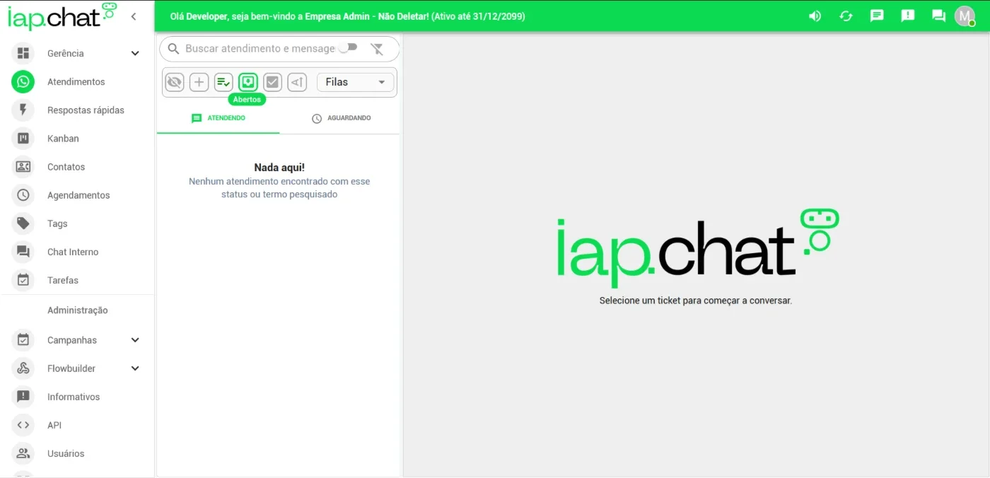The height and width of the screenshot is (478, 990).
Task: Toggle the gray checkmark resolved tickets filter
Action: point(273,82)
